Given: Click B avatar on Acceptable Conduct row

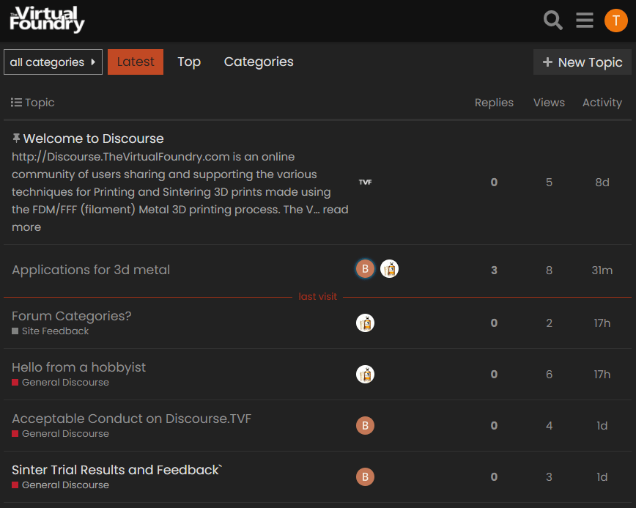Looking at the screenshot, I should (x=365, y=426).
